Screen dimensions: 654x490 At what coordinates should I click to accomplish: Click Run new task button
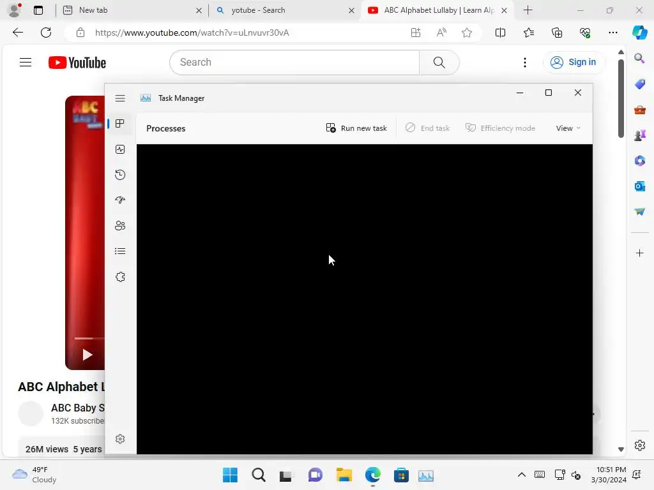point(356,128)
